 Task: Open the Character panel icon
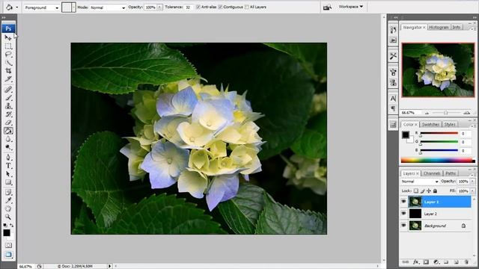393,98
